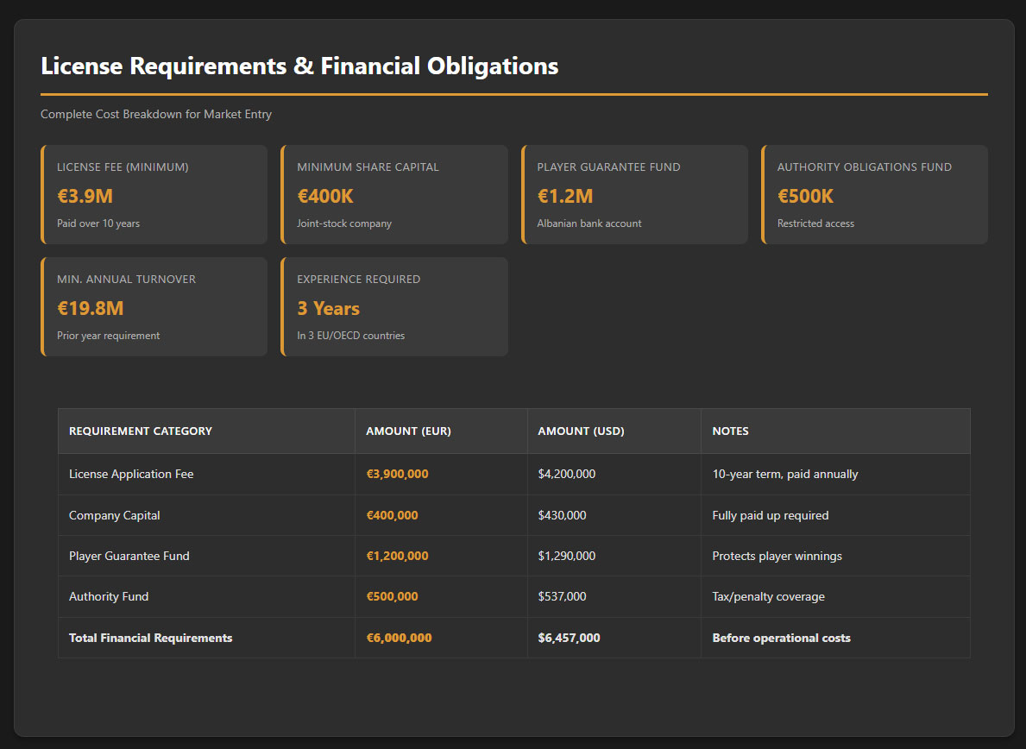Click the Notes column header
This screenshot has height=749, width=1026.
tap(730, 431)
